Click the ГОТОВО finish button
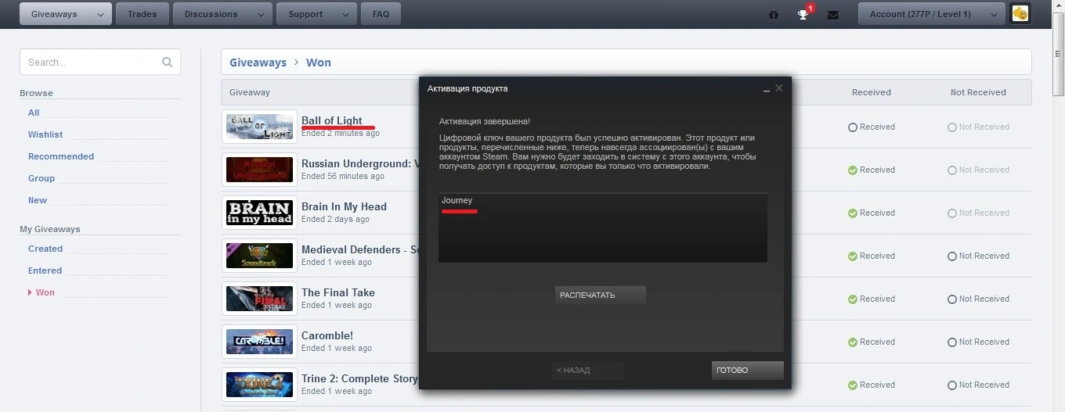Viewport: 1065px width, 412px height. coord(748,371)
